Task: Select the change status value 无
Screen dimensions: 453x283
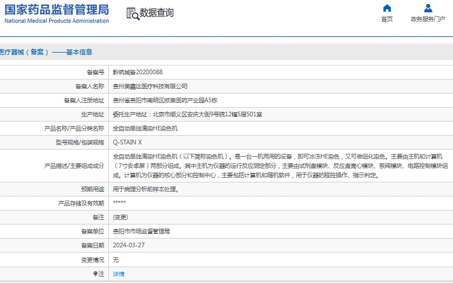Action: (x=115, y=260)
